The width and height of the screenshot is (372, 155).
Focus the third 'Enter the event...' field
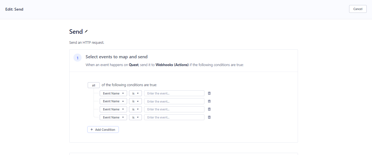(174, 109)
